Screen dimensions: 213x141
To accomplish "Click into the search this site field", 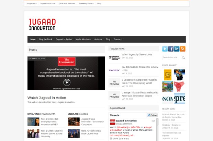I will (171, 57).
